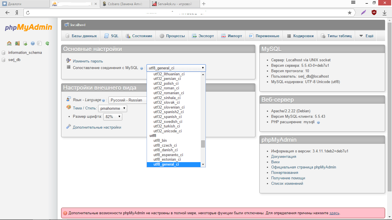Image resolution: width=392 pixels, height=220 pixels.
Task: Click the localhost server icon in breadcrumb
Action: tap(67, 25)
